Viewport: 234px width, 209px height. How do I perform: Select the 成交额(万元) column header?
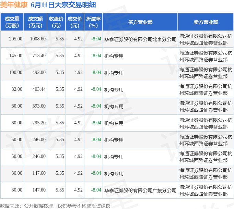(x=35, y=22)
